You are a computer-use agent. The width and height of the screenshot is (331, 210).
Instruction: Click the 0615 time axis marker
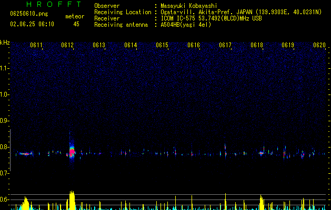[x=162, y=45]
